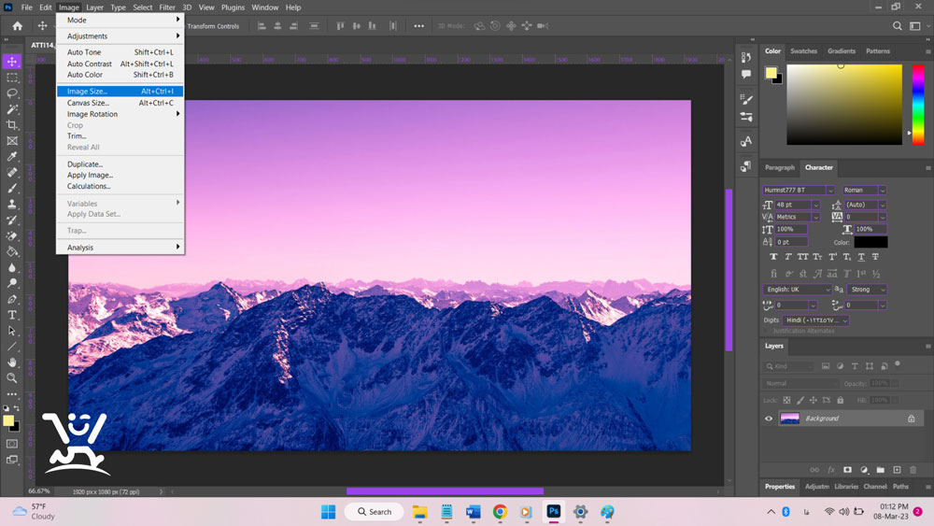Click the Background layer thumbnail
Viewport: 934px width, 526px height.
(790, 419)
